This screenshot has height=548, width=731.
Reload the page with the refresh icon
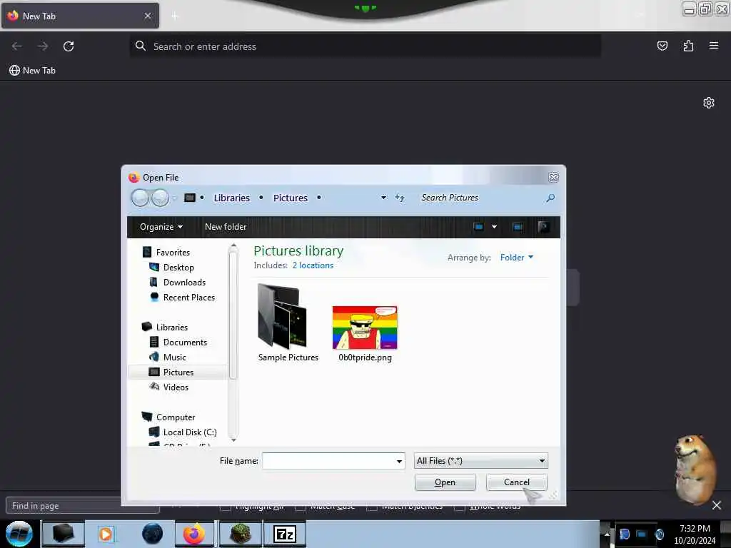click(x=69, y=46)
